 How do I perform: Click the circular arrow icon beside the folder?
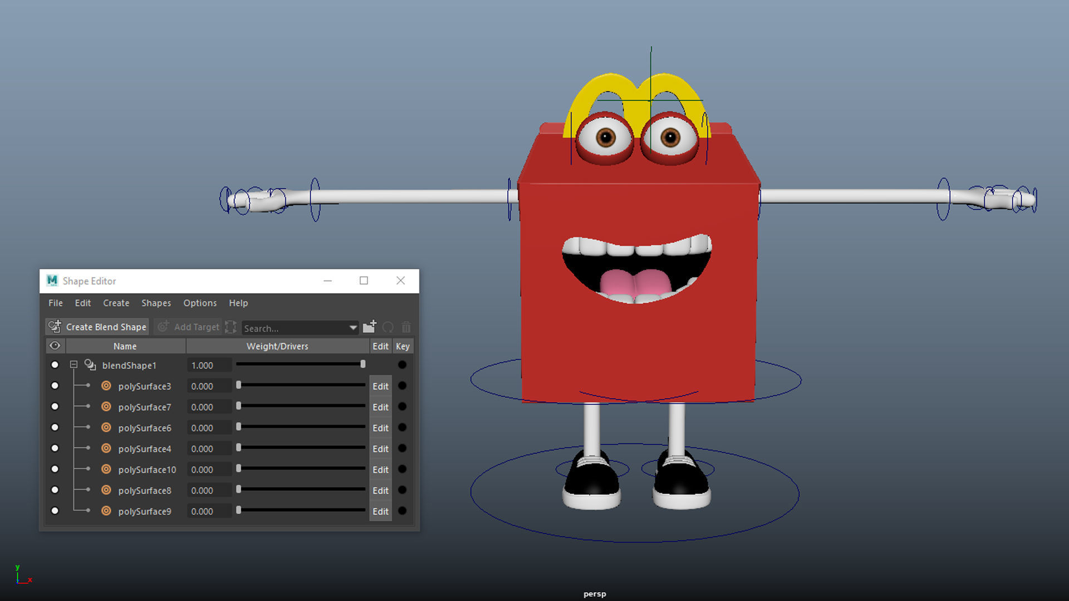pyautogui.click(x=388, y=327)
